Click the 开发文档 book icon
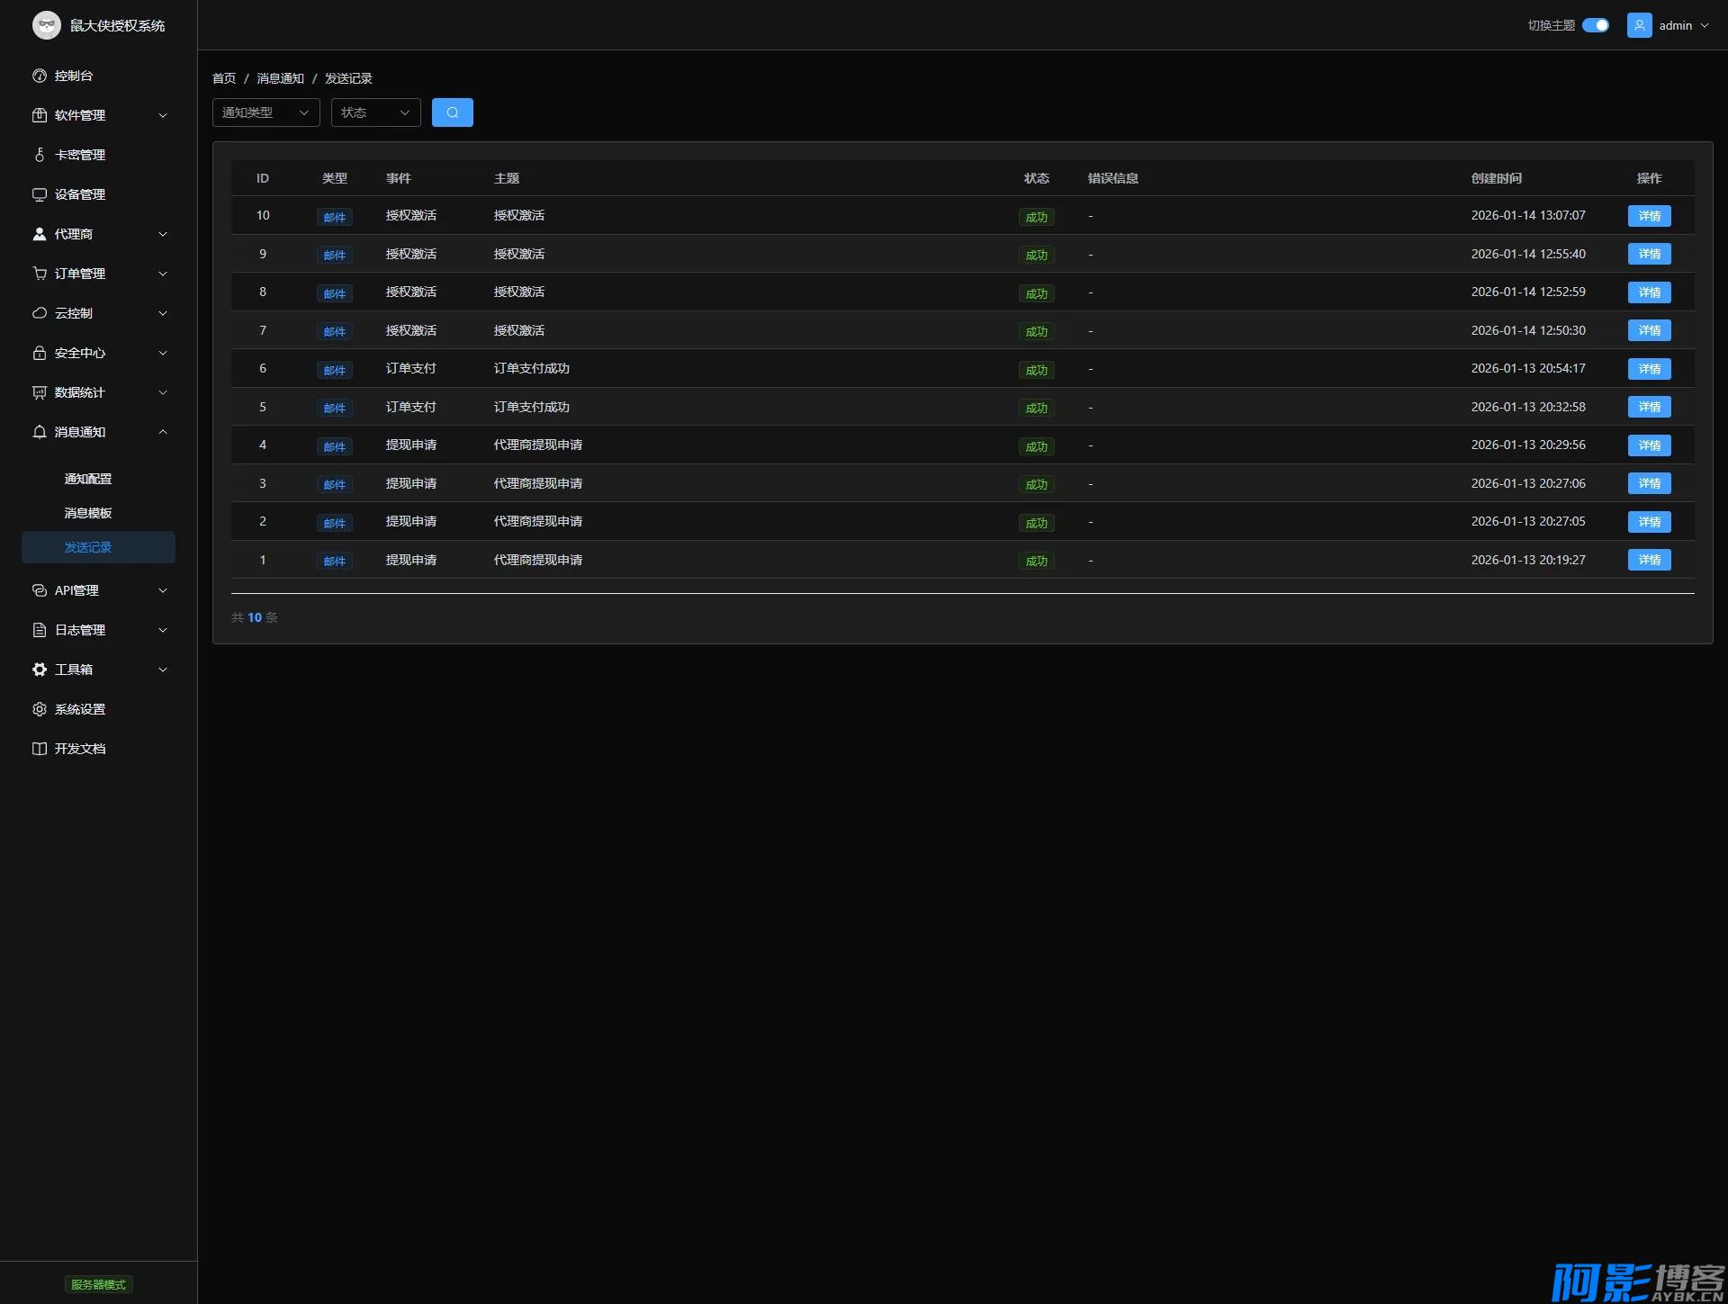Viewport: 1728px width, 1304px height. pos(40,749)
